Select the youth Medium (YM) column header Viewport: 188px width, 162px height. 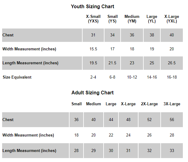tap(132, 19)
